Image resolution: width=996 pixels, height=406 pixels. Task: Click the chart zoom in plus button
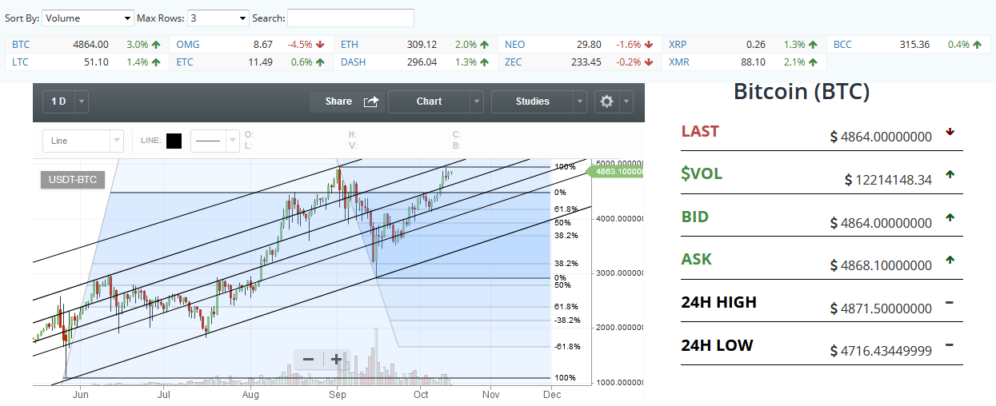pos(336,360)
